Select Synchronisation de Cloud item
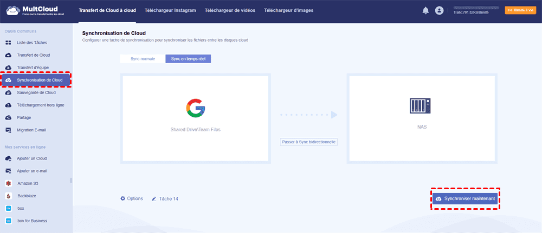 tap(36, 81)
